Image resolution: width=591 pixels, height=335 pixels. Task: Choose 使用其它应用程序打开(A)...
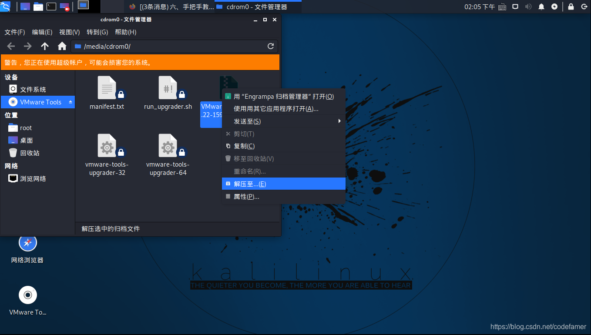coord(284,109)
